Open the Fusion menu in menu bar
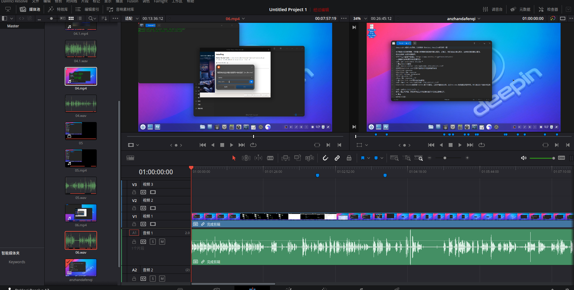The height and width of the screenshot is (290, 574). [x=133, y=2]
